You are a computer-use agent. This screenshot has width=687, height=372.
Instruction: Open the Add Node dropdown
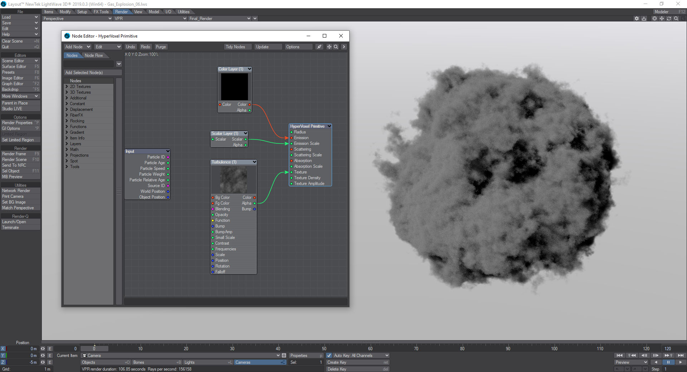(77, 47)
